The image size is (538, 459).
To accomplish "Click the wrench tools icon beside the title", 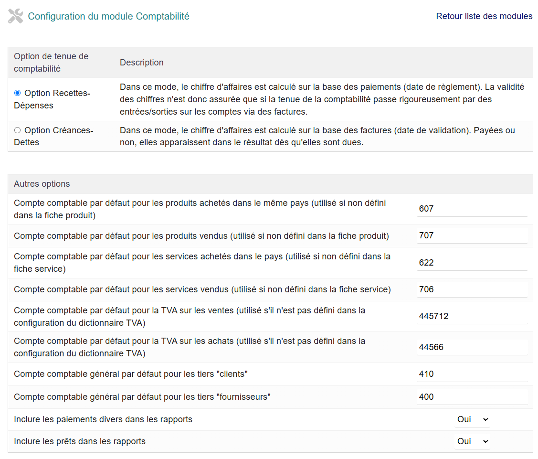I will (16, 16).
